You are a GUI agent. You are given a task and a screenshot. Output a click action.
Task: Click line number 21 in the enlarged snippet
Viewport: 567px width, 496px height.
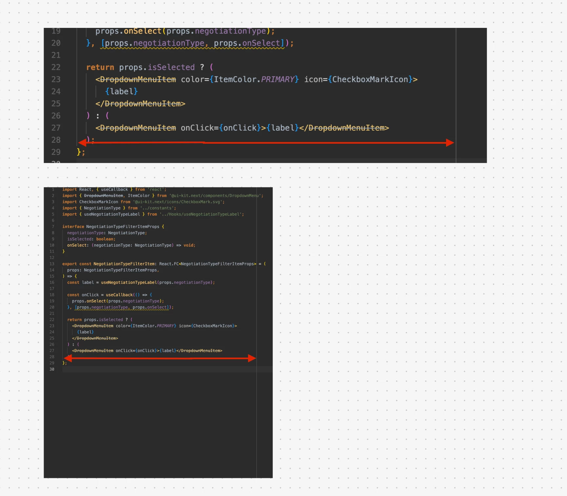[56, 55]
